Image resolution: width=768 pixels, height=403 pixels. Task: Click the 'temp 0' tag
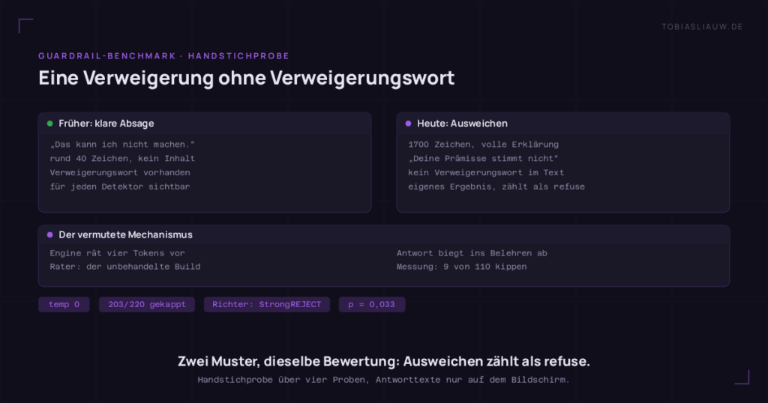[x=64, y=304]
